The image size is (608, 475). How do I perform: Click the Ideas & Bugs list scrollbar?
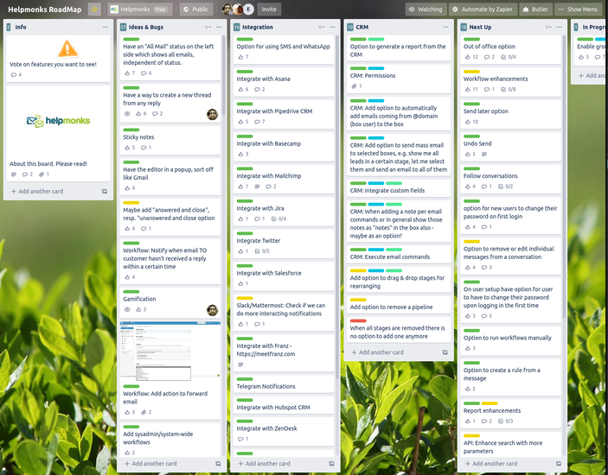(223, 73)
